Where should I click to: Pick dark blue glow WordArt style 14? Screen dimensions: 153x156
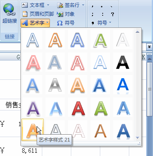[x=100, y=85]
